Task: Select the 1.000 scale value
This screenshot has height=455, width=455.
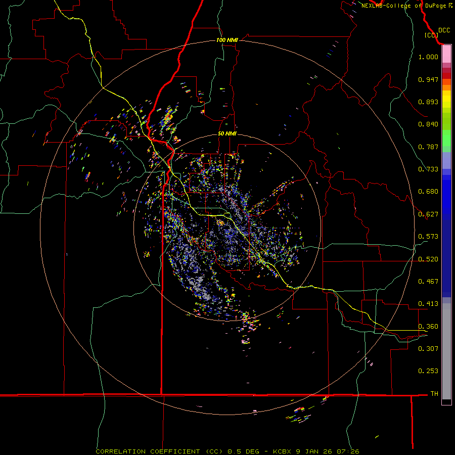Action: pyautogui.click(x=428, y=57)
